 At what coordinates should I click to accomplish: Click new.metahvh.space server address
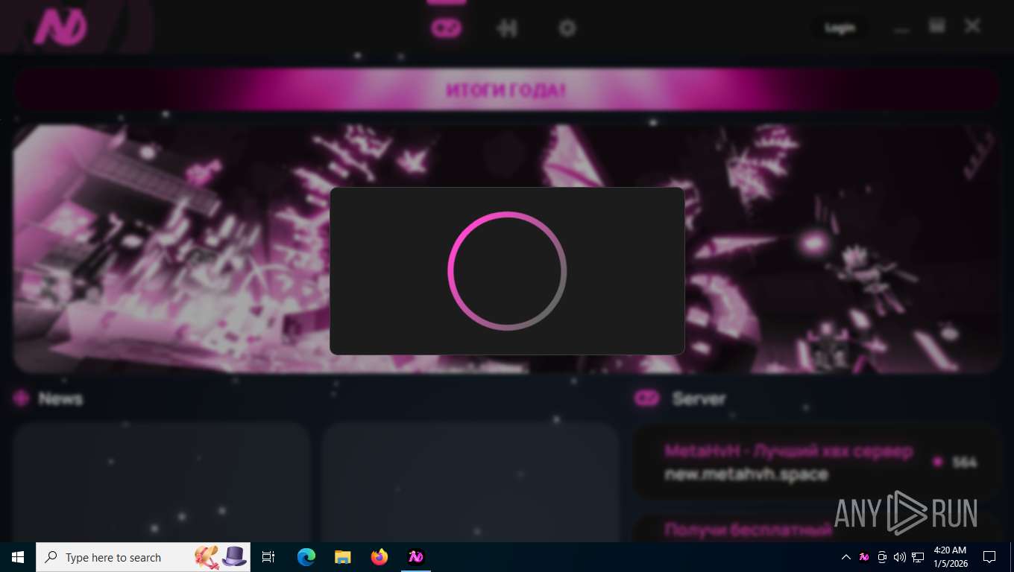point(746,474)
